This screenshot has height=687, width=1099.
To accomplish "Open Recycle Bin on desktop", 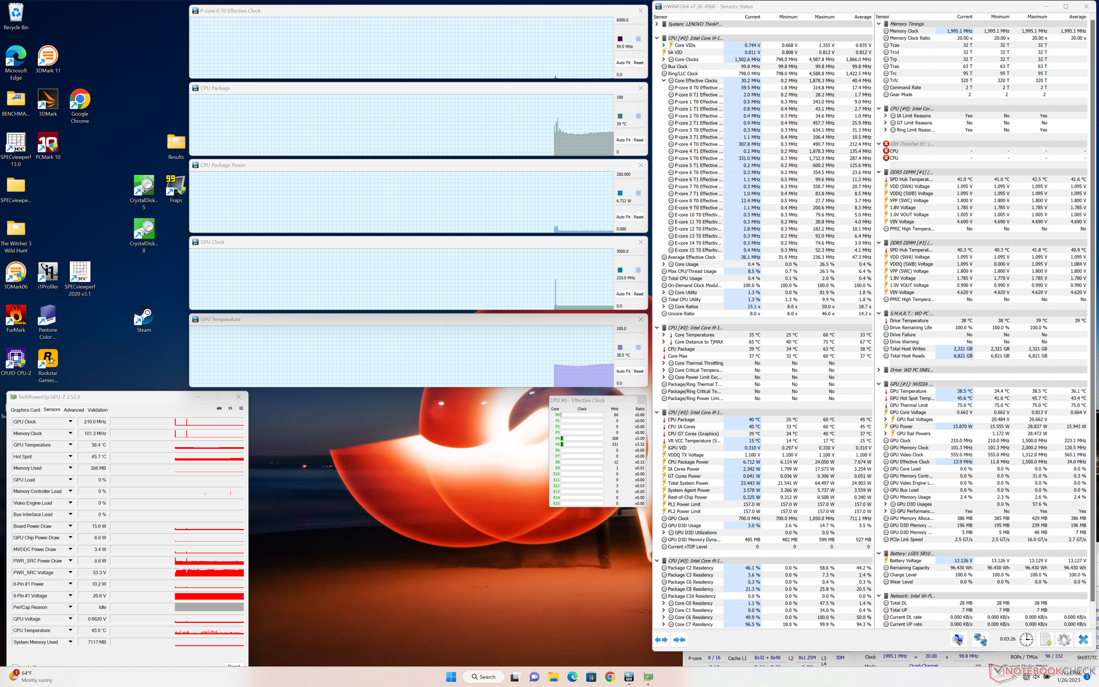I will pyautogui.click(x=16, y=17).
